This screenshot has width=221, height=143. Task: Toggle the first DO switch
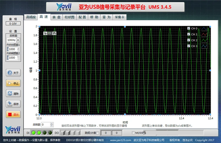[63, 133]
